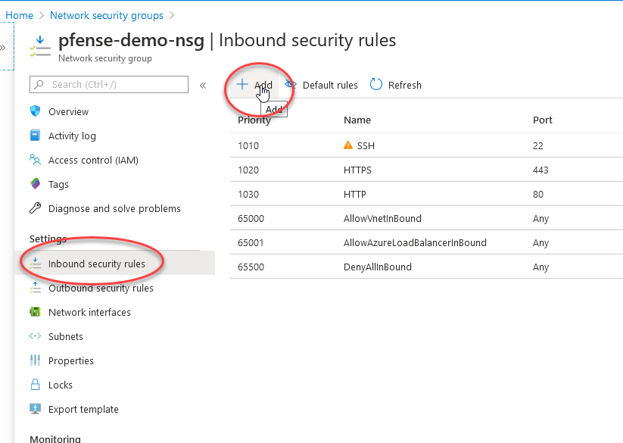Screen dimensions: 623x443
Task: Click port 22 cell
Action: tap(538, 146)
